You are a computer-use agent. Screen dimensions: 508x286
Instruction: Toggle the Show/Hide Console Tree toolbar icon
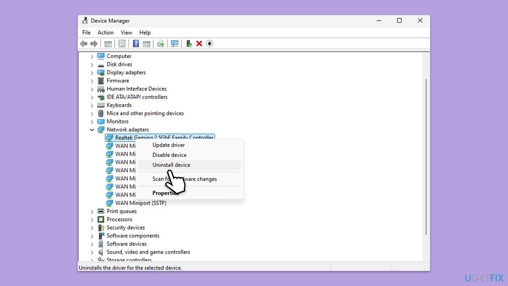[108, 44]
